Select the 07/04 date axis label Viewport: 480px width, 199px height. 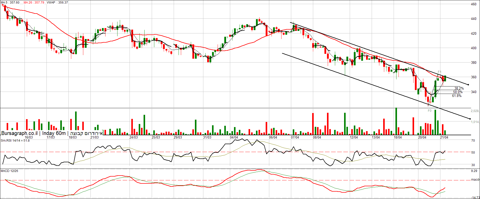point(295,137)
